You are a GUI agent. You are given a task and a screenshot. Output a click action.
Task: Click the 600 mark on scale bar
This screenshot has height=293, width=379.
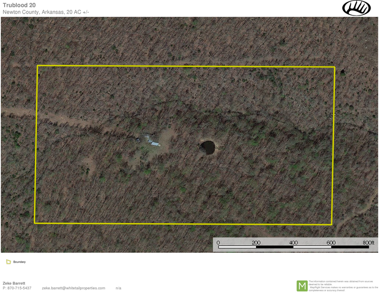(x=331, y=242)
